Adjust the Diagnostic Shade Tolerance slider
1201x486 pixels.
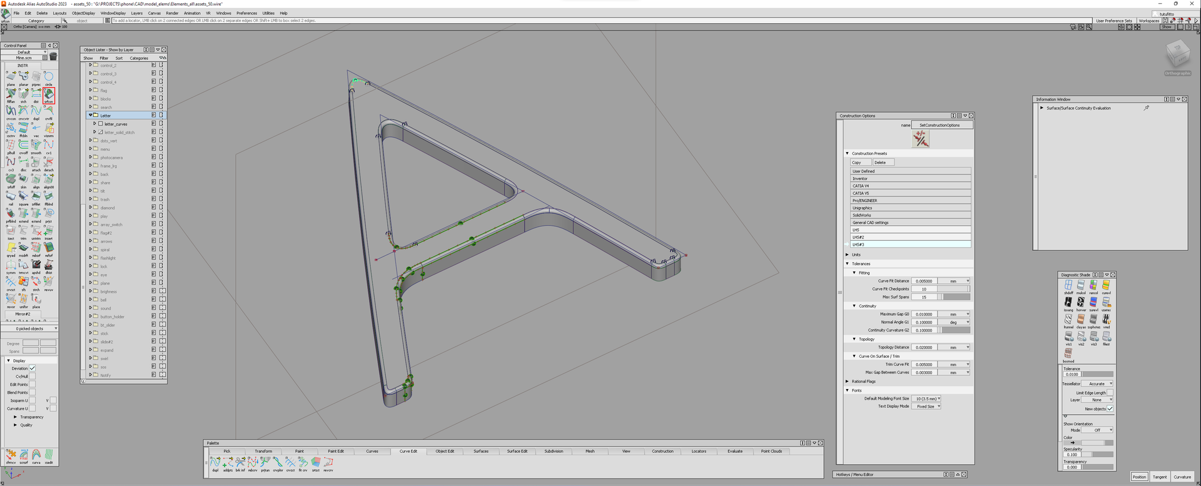(x=1098, y=374)
